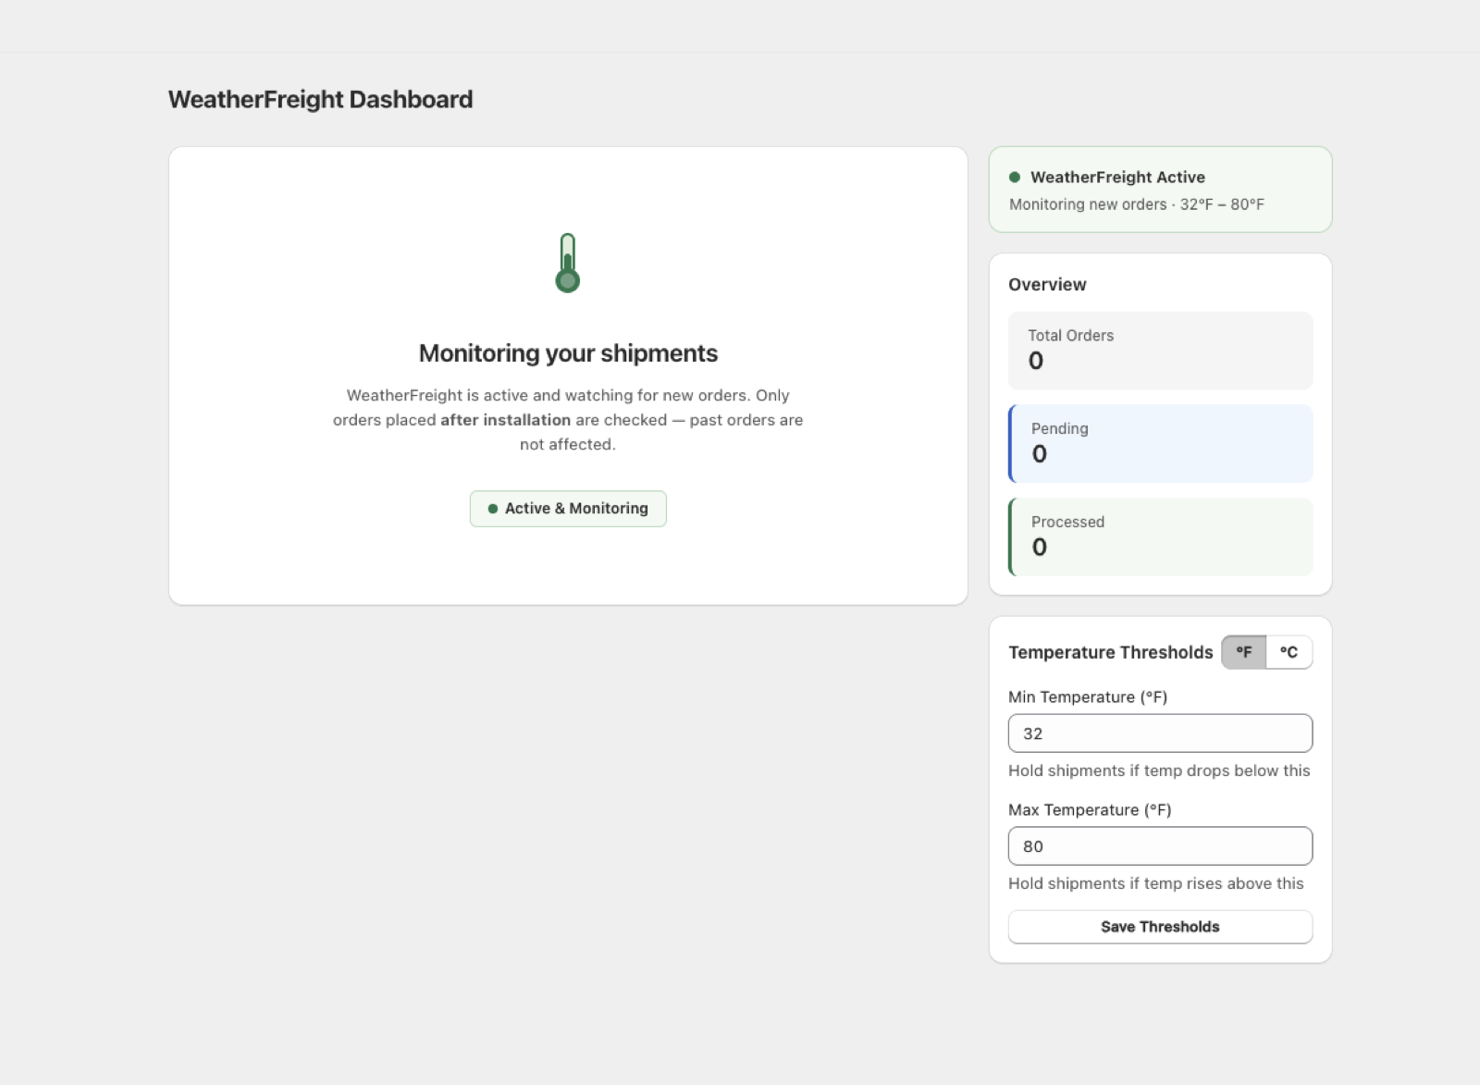The width and height of the screenshot is (1480, 1085).
Task: Switch temperature units to °C
Action: 1288,652
